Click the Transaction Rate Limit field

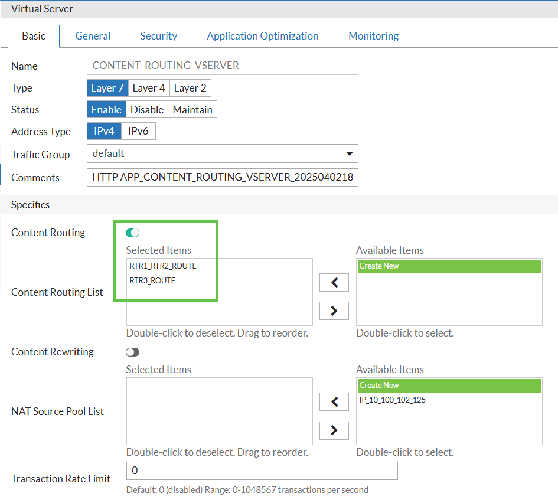click(x=262, y=471)
